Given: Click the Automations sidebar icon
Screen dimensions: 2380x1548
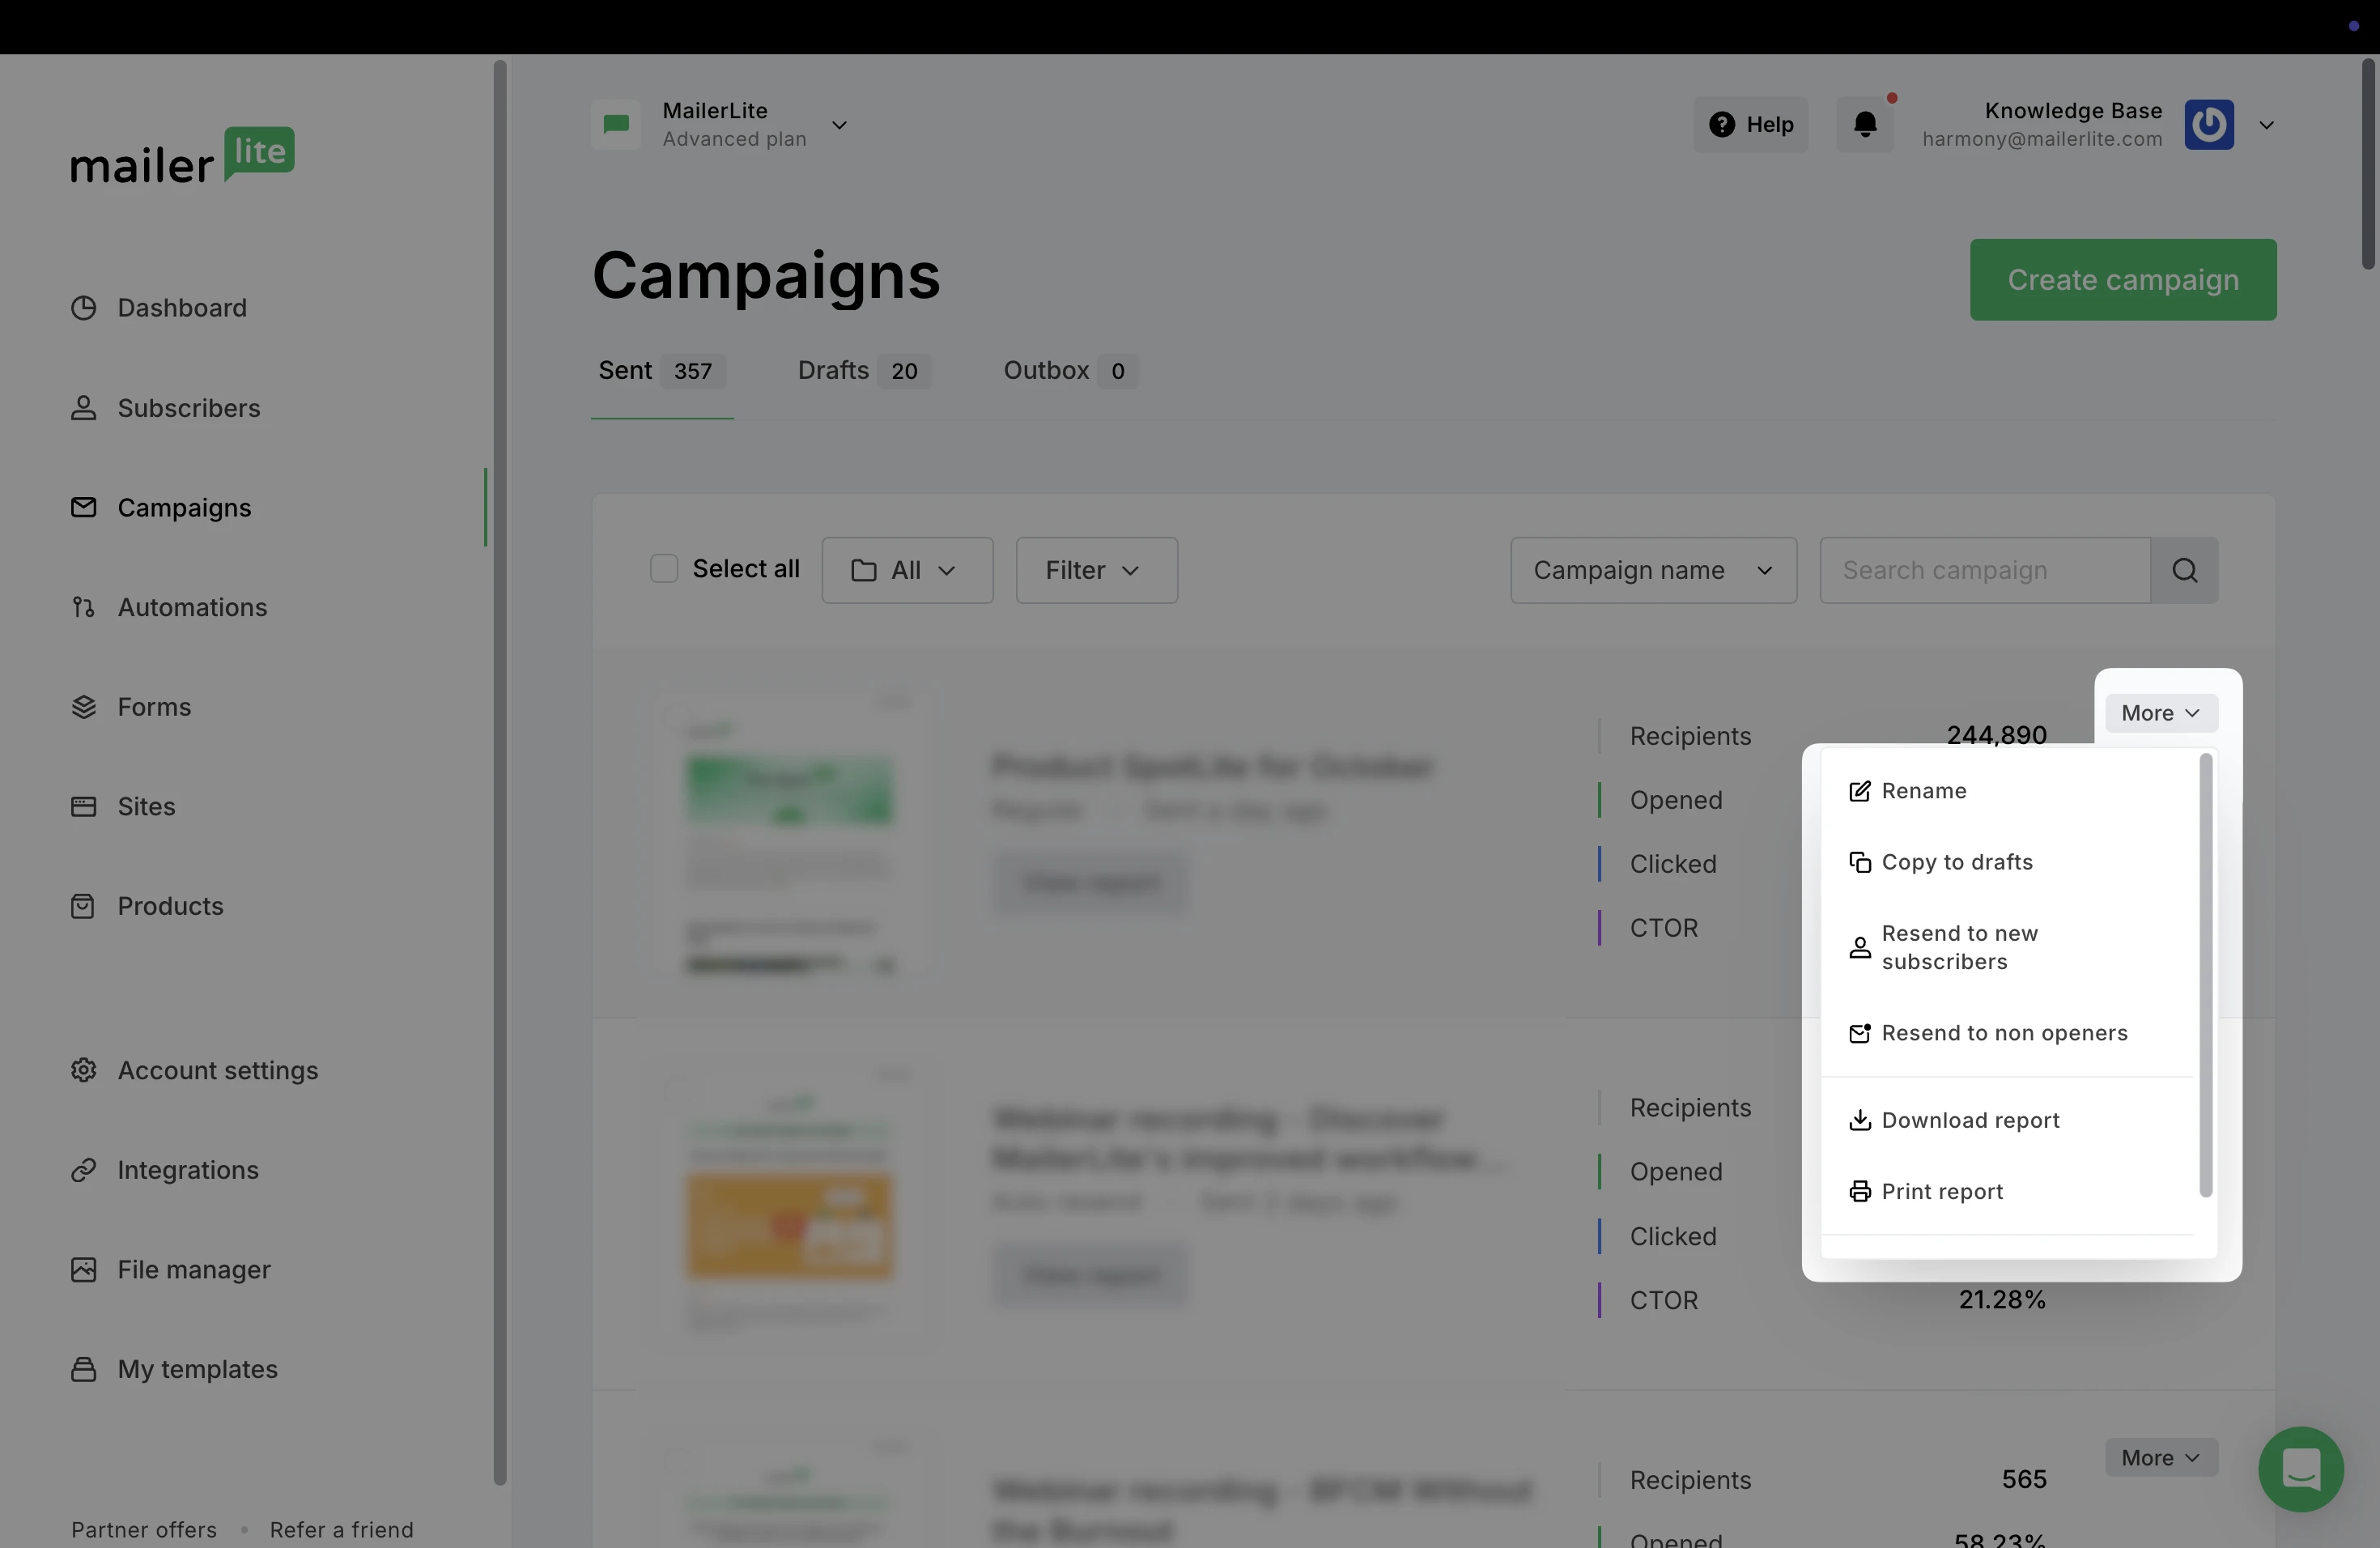Looking at the screenshot, I should (84, 607).
